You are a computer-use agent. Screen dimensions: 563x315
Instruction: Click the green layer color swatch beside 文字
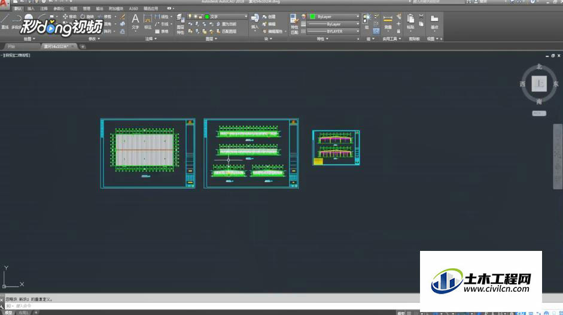[x=207, y=17]
